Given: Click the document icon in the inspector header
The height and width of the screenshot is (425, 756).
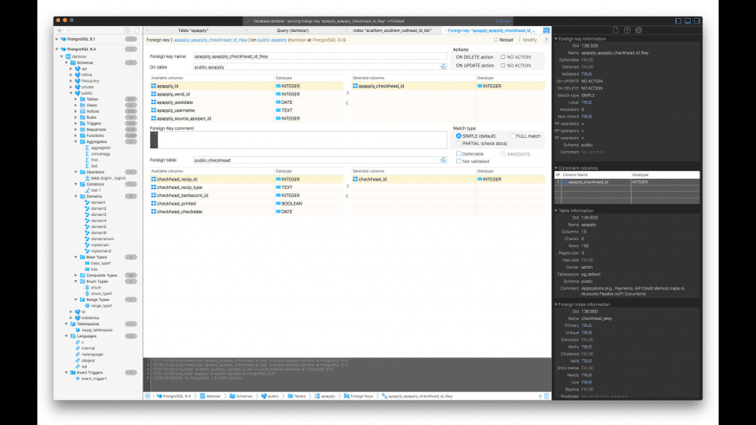Looking at the screenshot, I should point(616,29).
